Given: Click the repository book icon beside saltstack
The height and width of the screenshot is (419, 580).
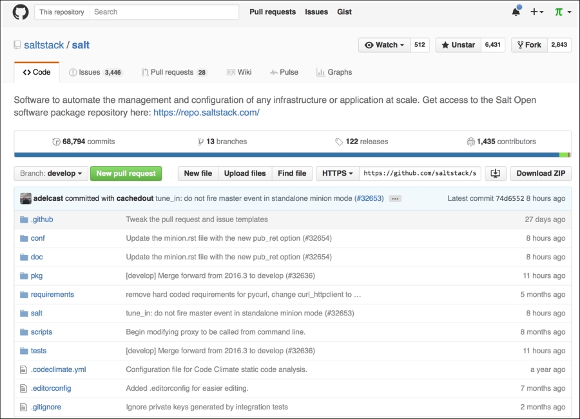Looking at the screenshot, I should (17, 45).
